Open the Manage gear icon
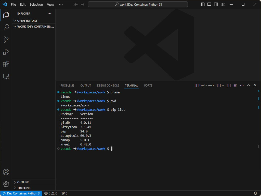The image size is (261, 196). pyautogui.click(x=6, y=184)
